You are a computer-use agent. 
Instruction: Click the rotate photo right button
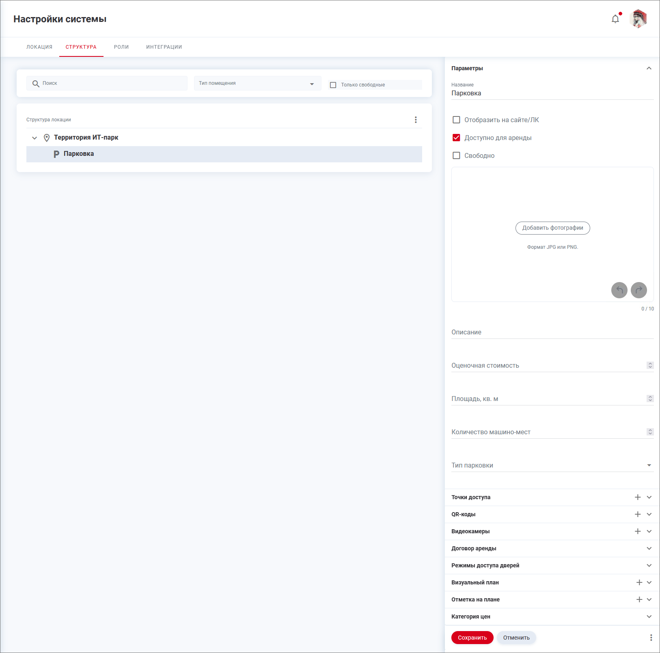click(x=639, y=290)
